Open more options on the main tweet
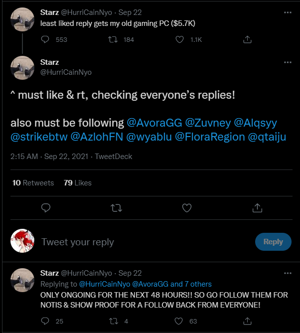Screen dimensions: 300x333 (x=288, y=62)
